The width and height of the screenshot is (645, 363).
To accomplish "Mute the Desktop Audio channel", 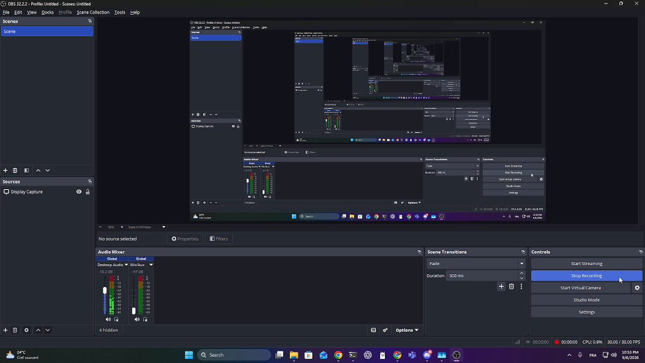I will pyautogui.click(x=108, y=319).
